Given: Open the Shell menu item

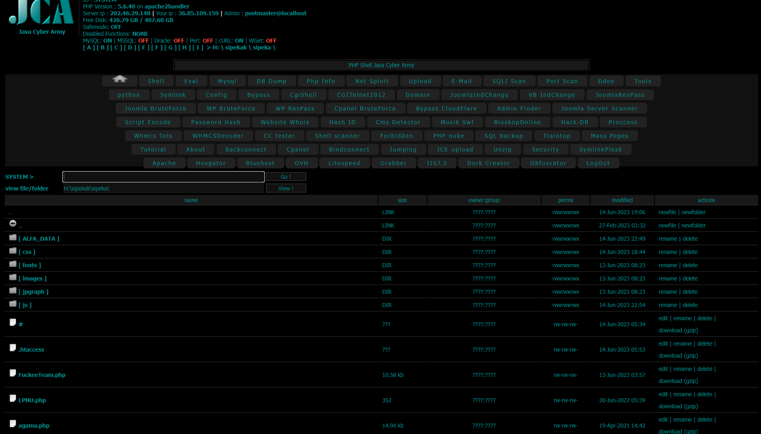Looking at the screenshot, I should pyautogui.click(x=156, y=81).
